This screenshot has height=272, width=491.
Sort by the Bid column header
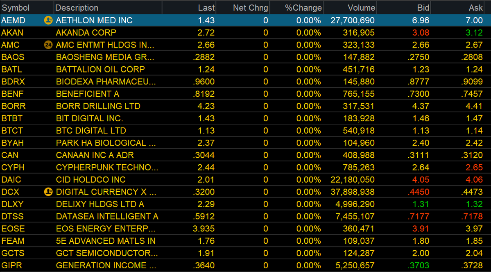[x=404, y=7]
